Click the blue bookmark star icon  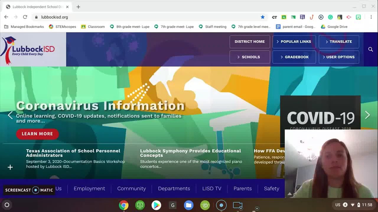[x=263, y=17]
